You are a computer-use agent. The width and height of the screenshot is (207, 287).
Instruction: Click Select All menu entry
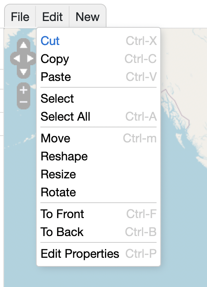(x=99, y=117)
